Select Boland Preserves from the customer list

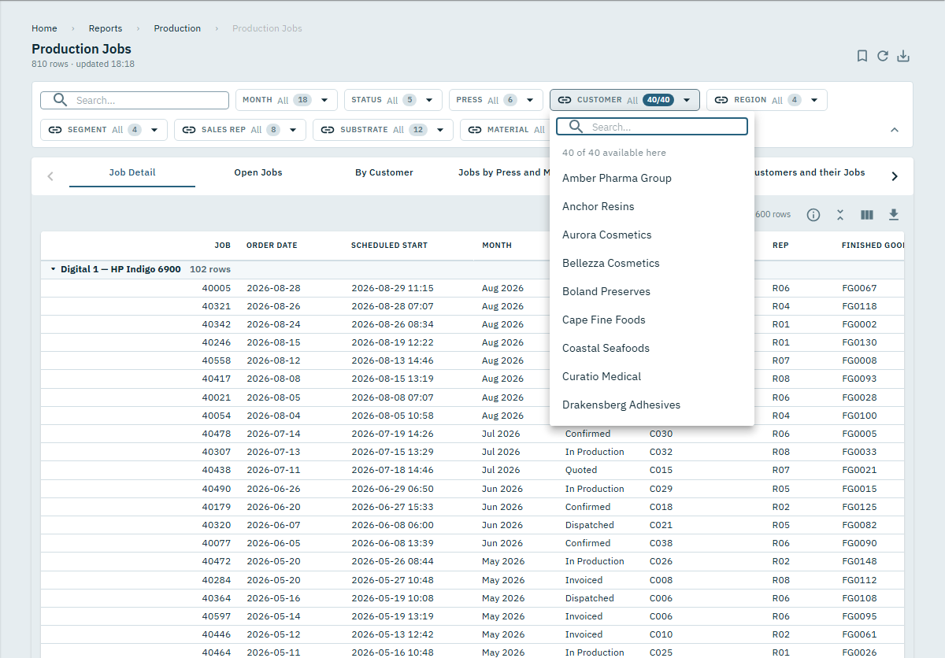click(652, 291)
